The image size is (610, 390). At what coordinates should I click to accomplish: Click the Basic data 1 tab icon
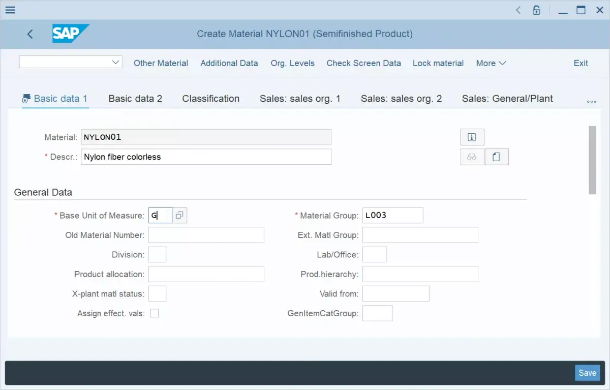[x=26, y=99]
